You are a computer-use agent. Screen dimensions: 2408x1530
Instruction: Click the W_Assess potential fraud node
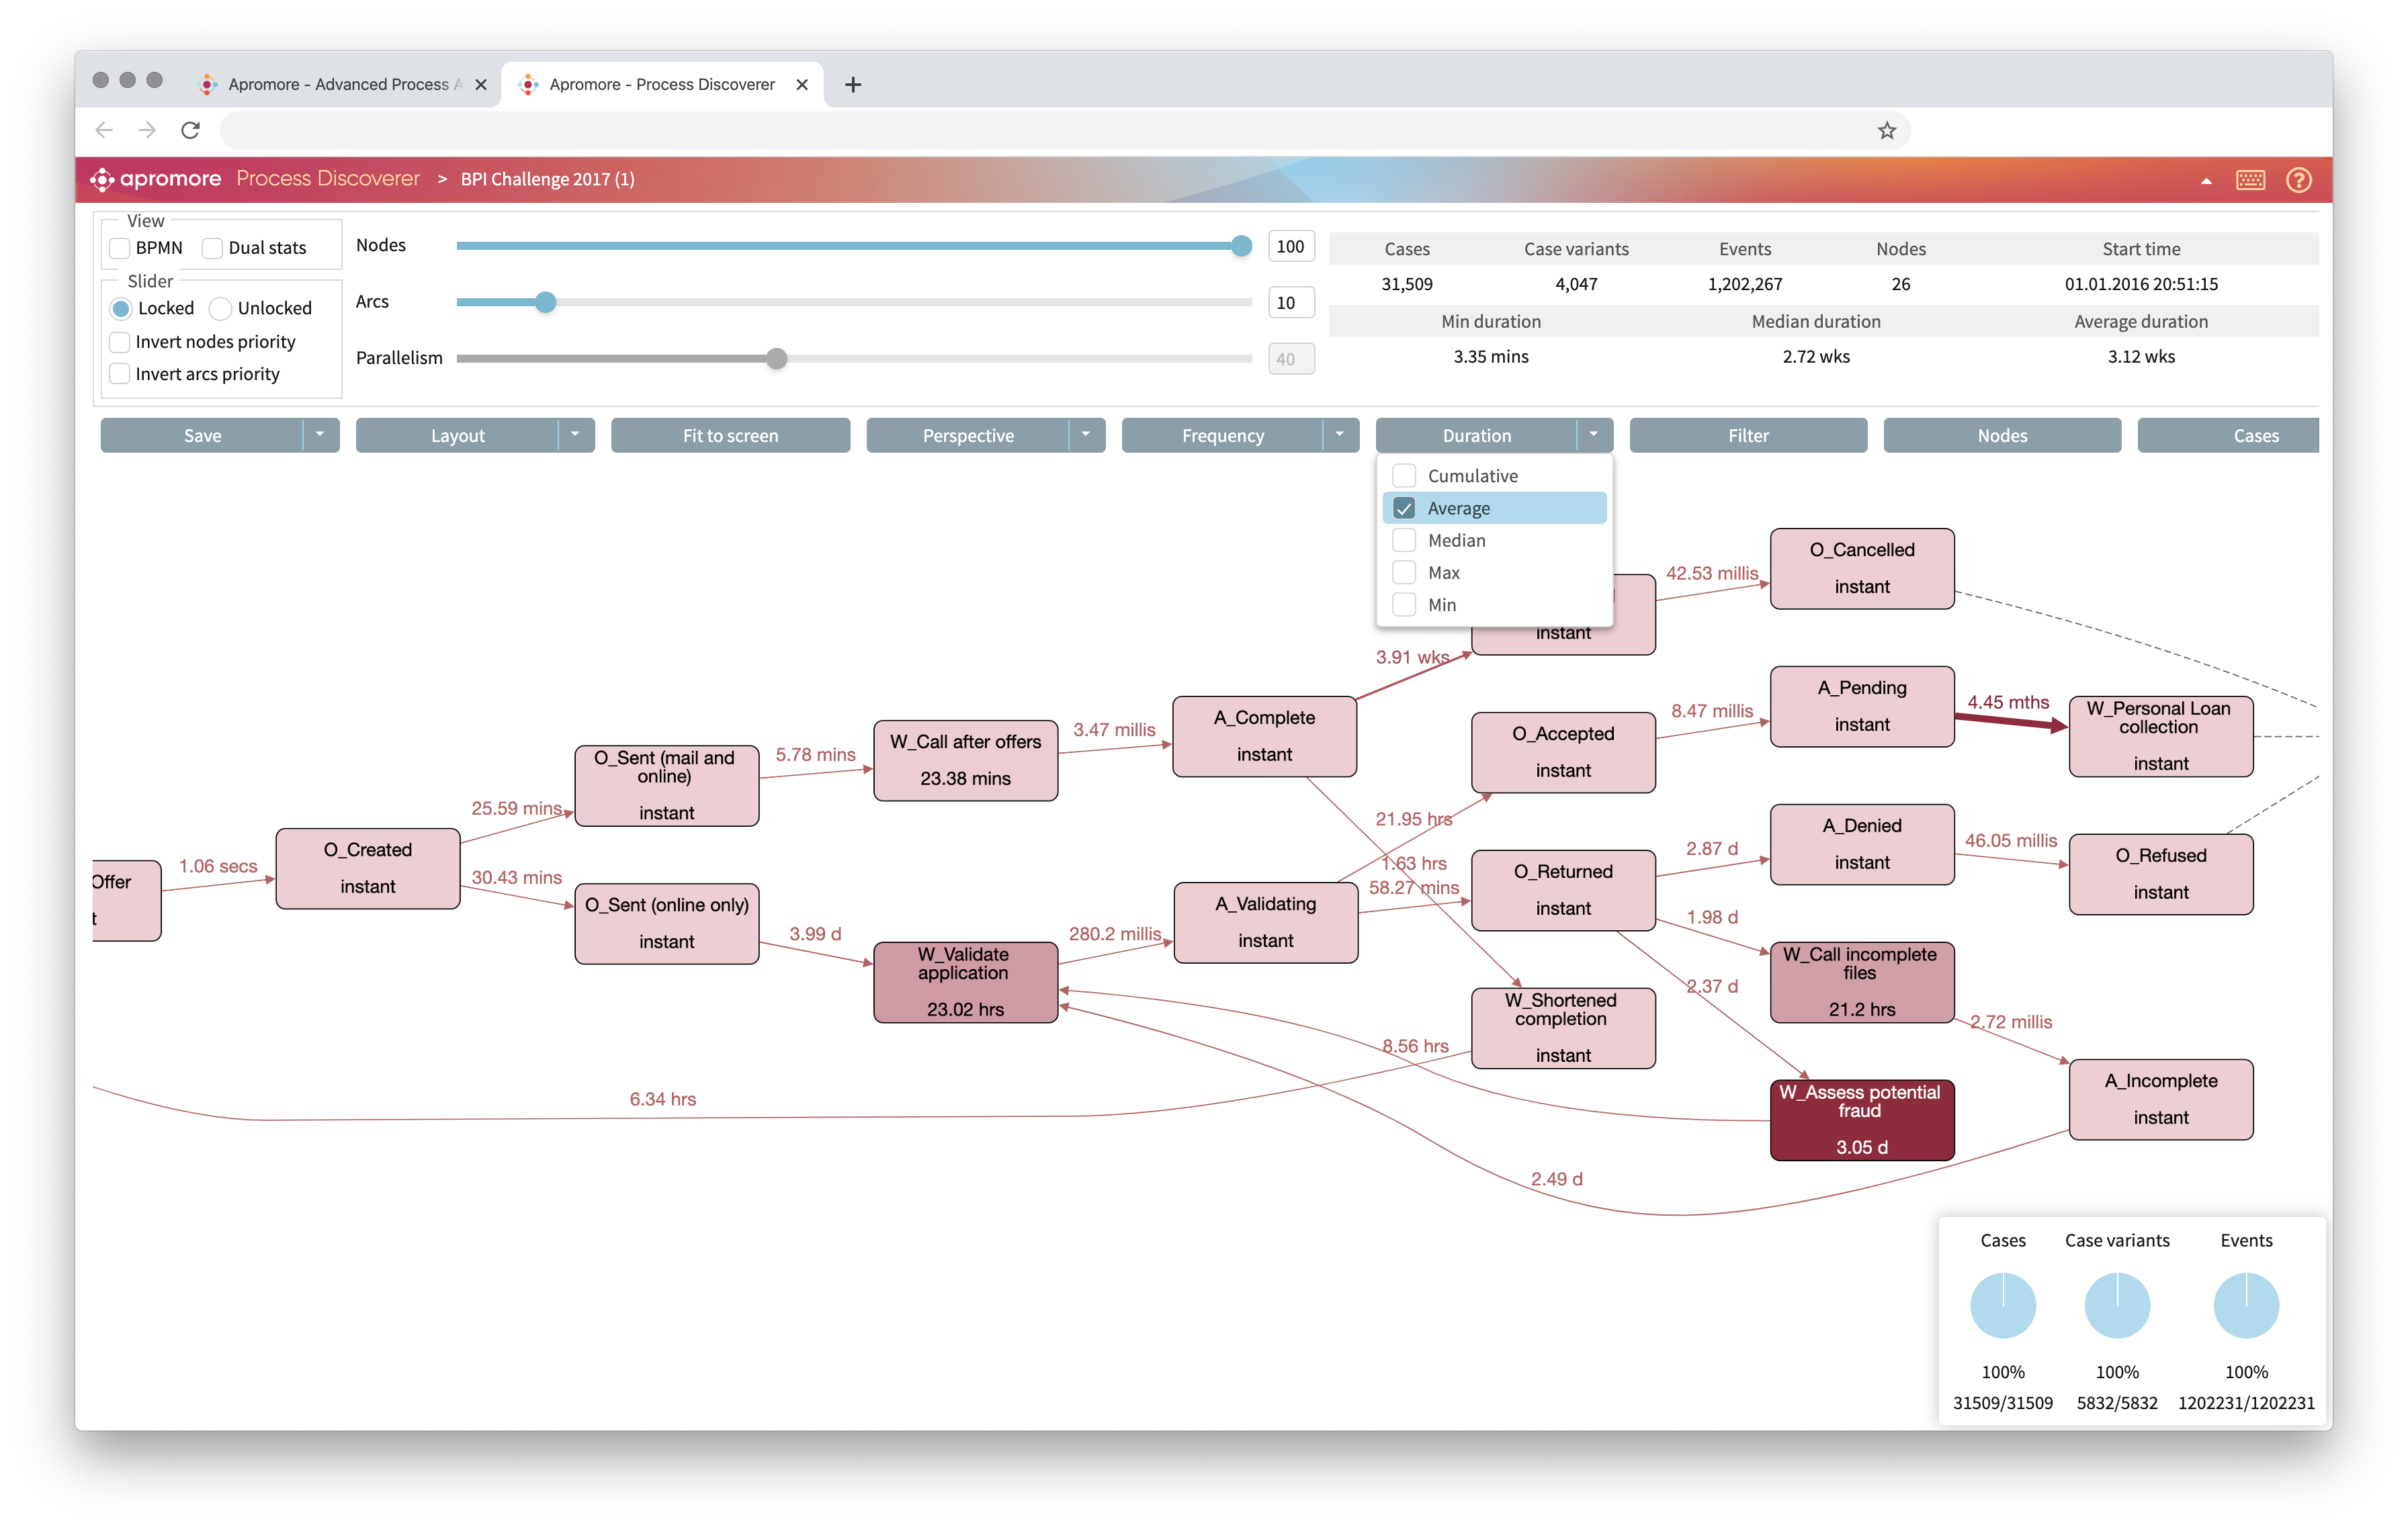1861,1119
